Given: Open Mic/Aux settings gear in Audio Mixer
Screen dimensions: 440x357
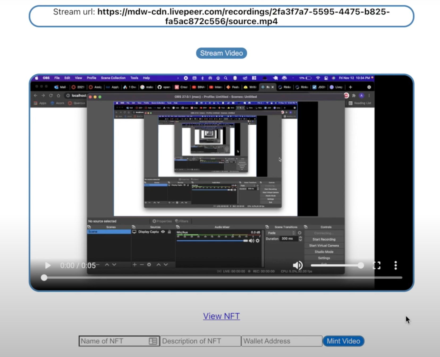Looking at the screenshot, I should coord(257,241).
